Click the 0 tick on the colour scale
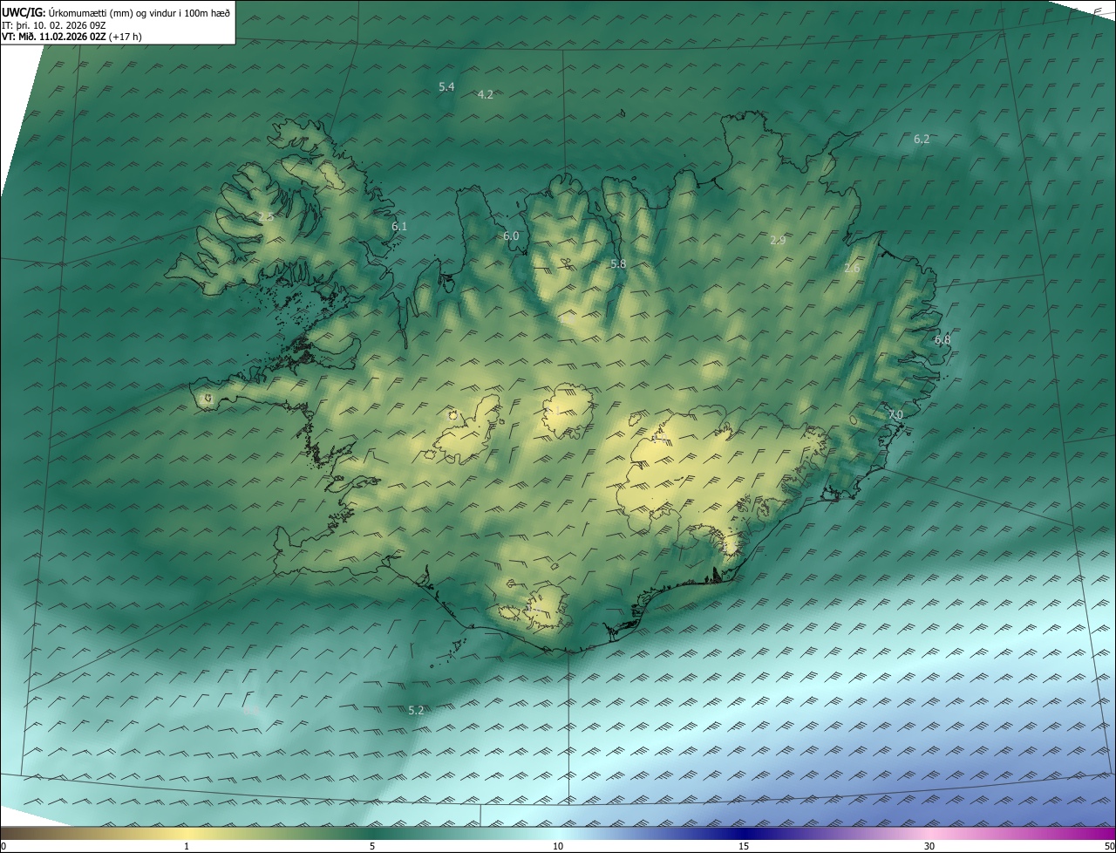This screenshot has height=853, width=1116. [3, 846]
